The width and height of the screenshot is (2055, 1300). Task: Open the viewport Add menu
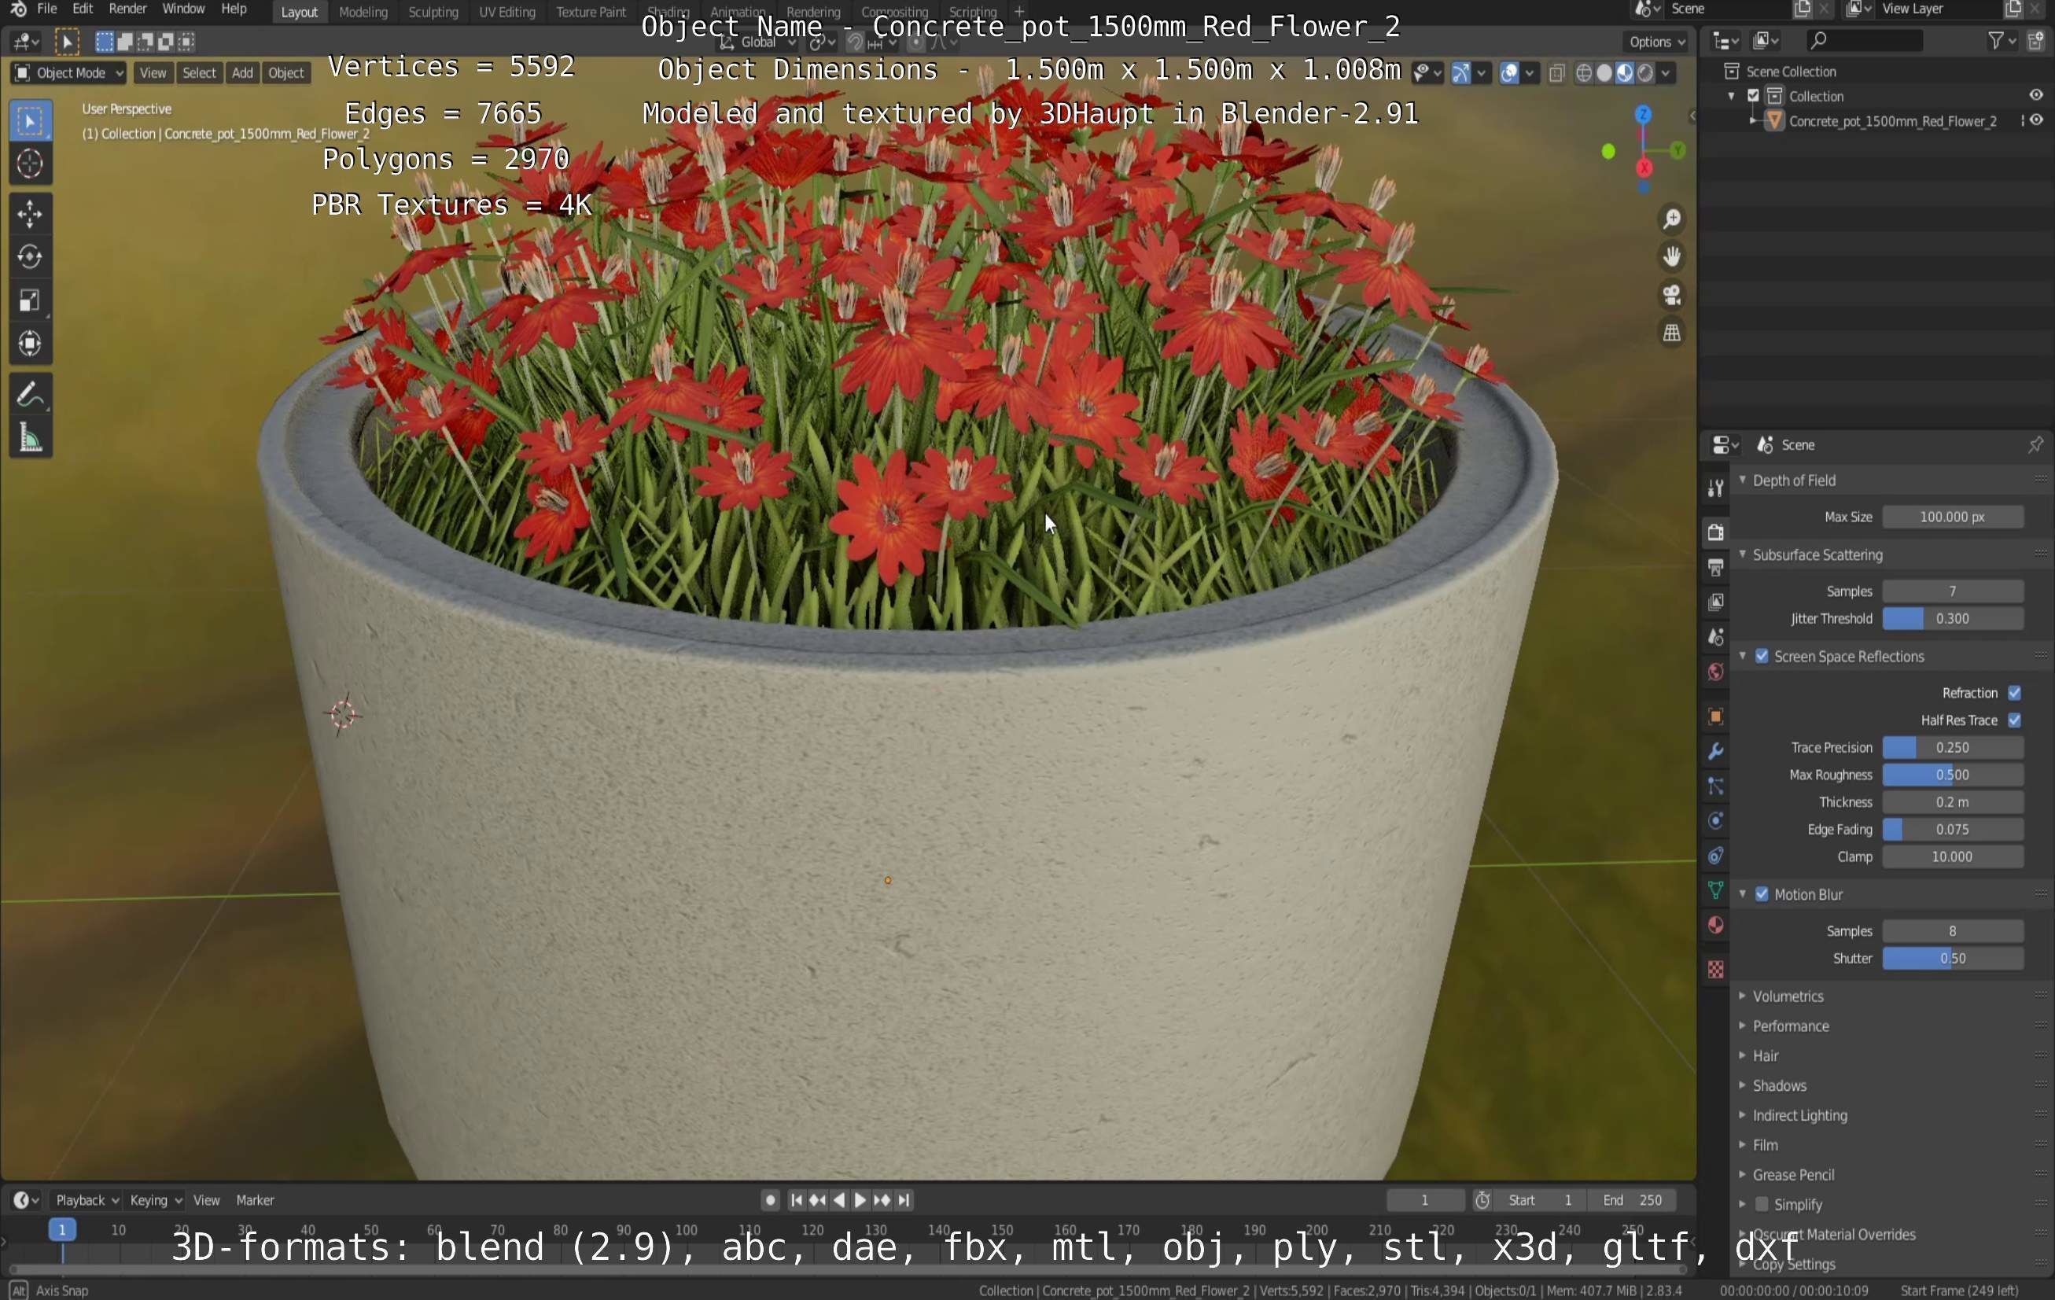pos(242,72)
